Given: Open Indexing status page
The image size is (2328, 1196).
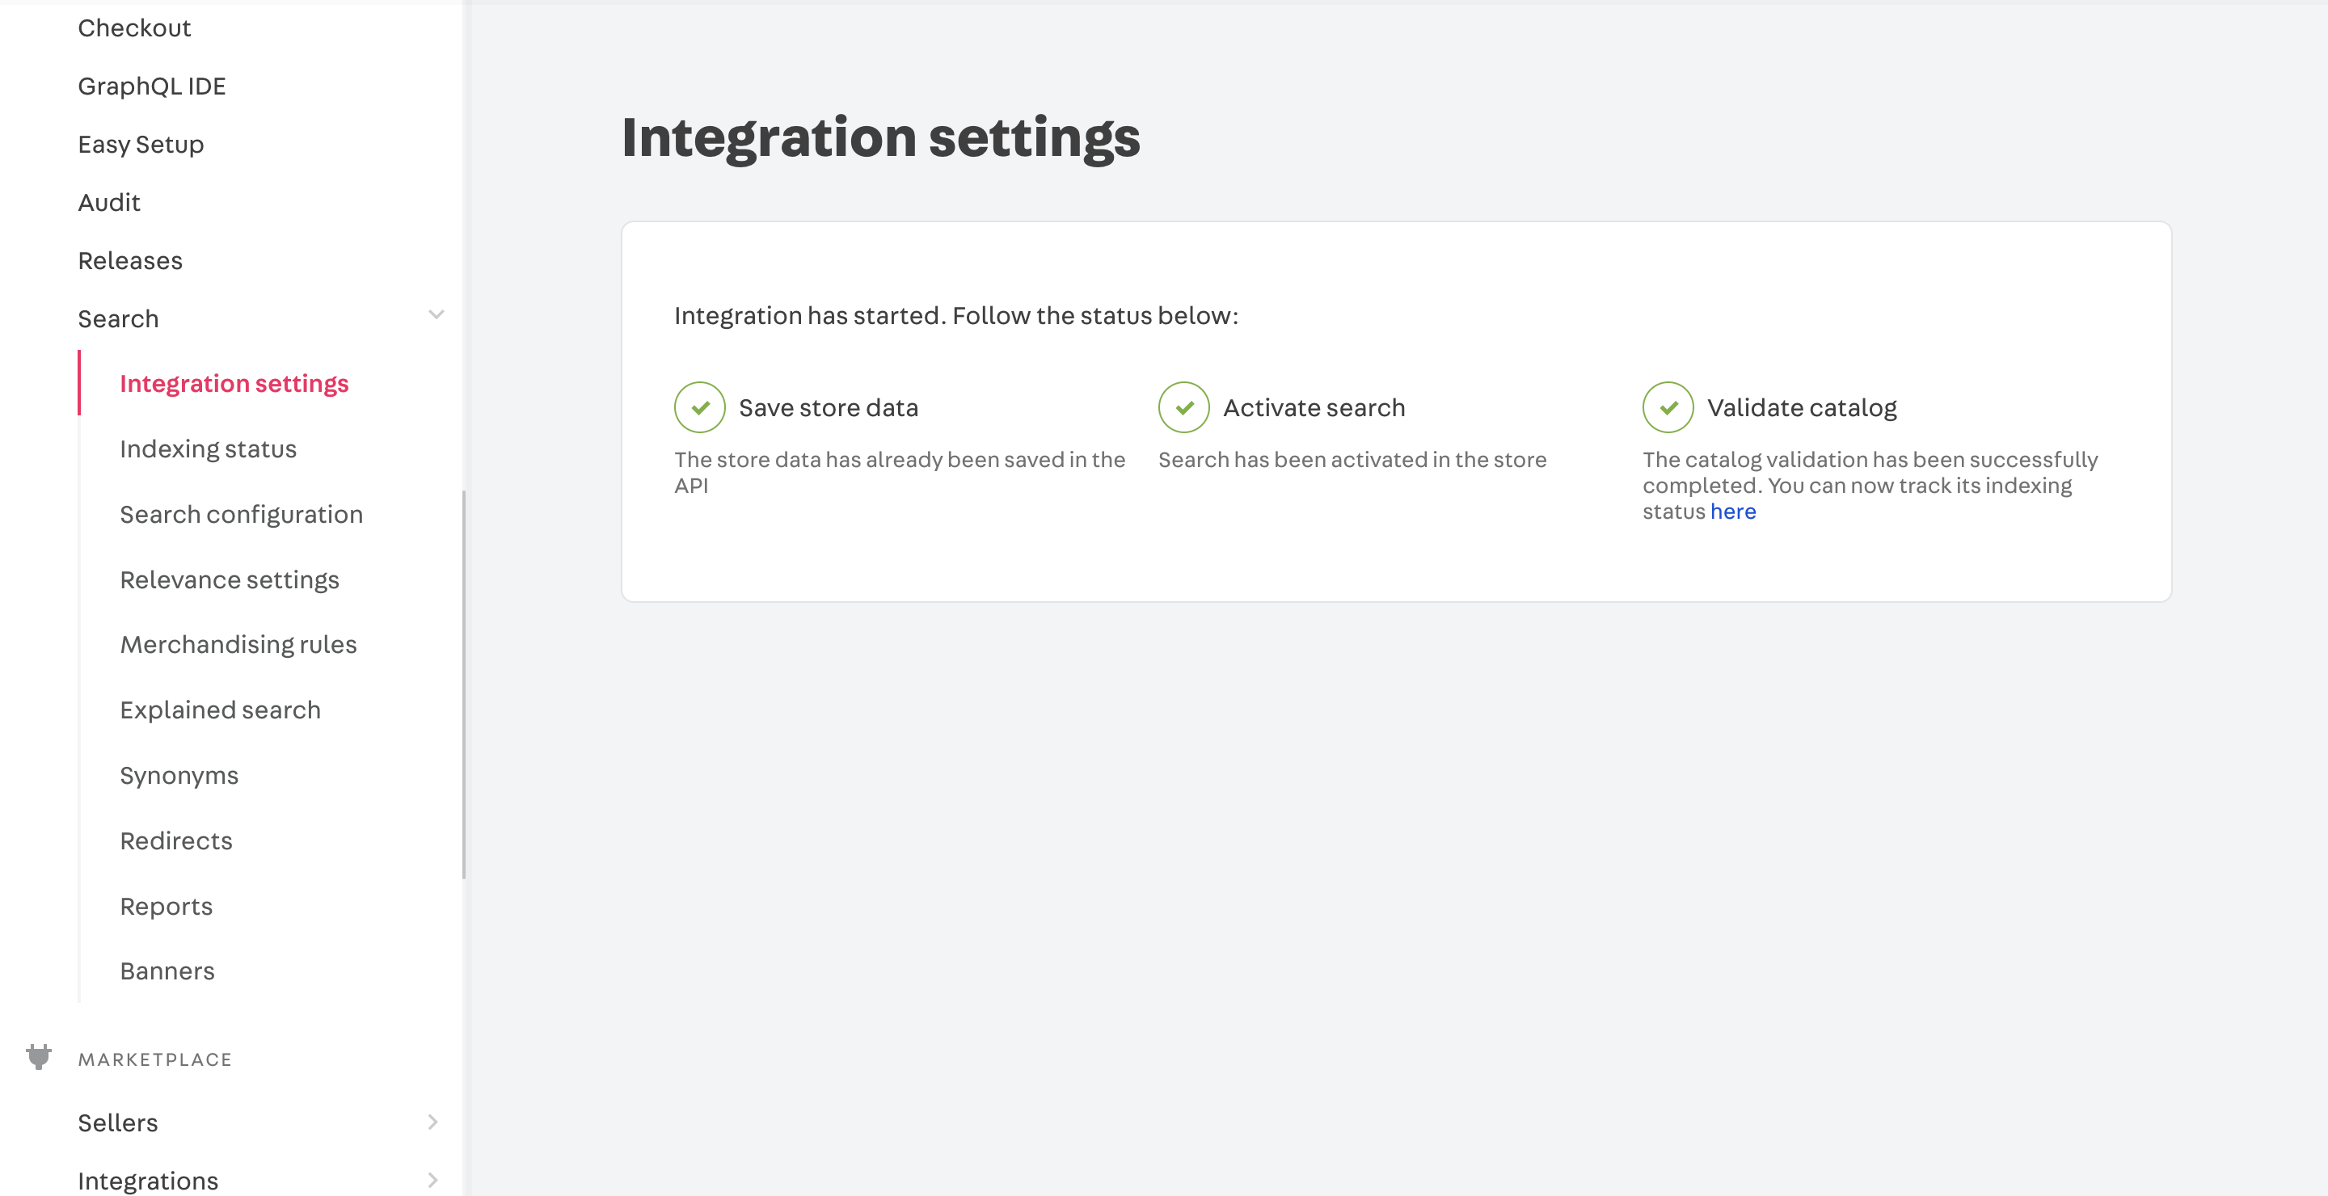Looking at the screenshot, I should click(x=208, y=448).
